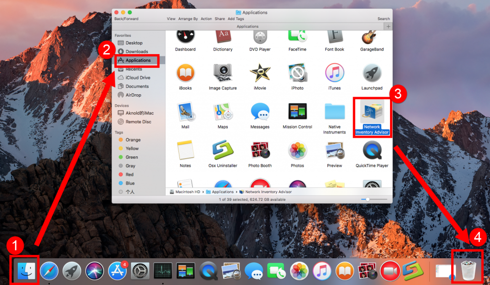Click the Share toolbar item

click(x=220, y=19)
